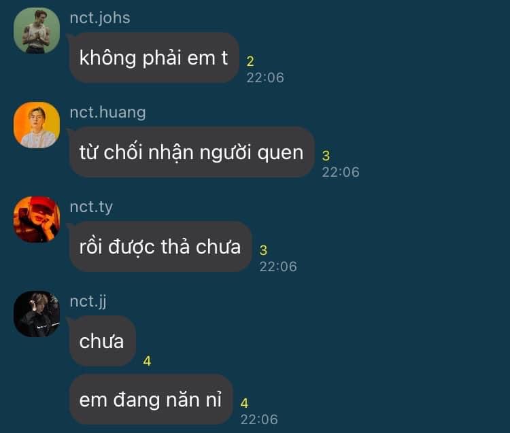Click read count 4 beside "em đang năn nỉ"
510x433 pixels.
click(245, 403)
